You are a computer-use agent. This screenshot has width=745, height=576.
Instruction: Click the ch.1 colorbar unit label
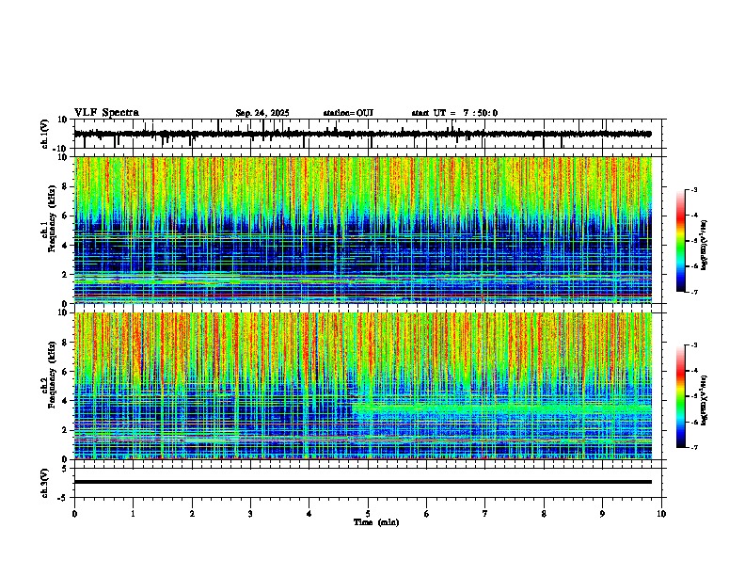point(704,245)
